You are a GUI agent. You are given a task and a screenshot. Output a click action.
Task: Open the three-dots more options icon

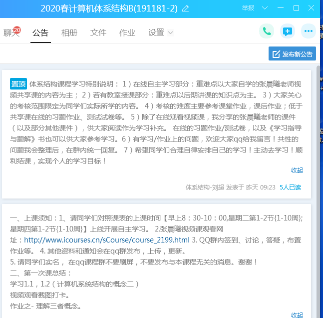tap(309, 31)
